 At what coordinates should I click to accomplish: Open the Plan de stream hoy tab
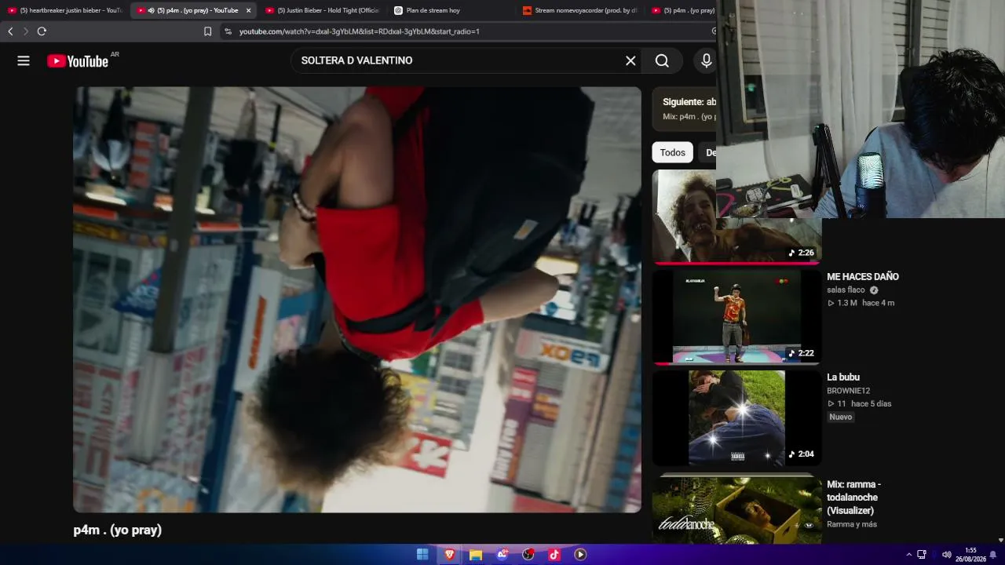click(451, 10)
